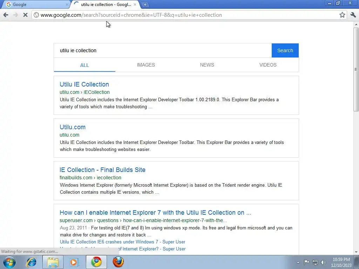
Task: Click the Chrome taskbar icon
Action: [x=96, y=262]
